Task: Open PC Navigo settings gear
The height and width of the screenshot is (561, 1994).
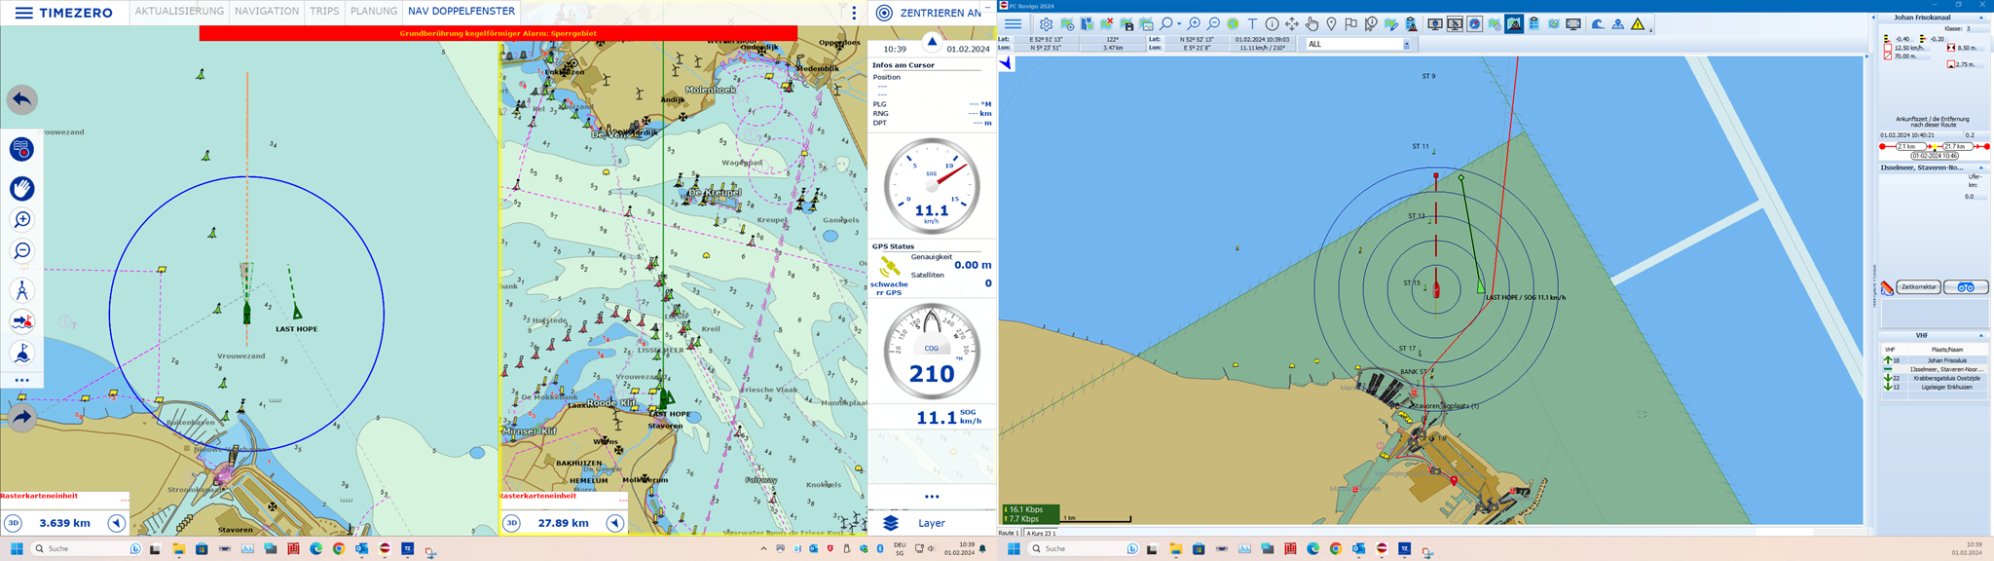Action: pos(1046,24)
